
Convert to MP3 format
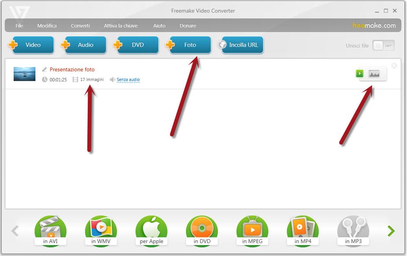(x=353, y=230)
